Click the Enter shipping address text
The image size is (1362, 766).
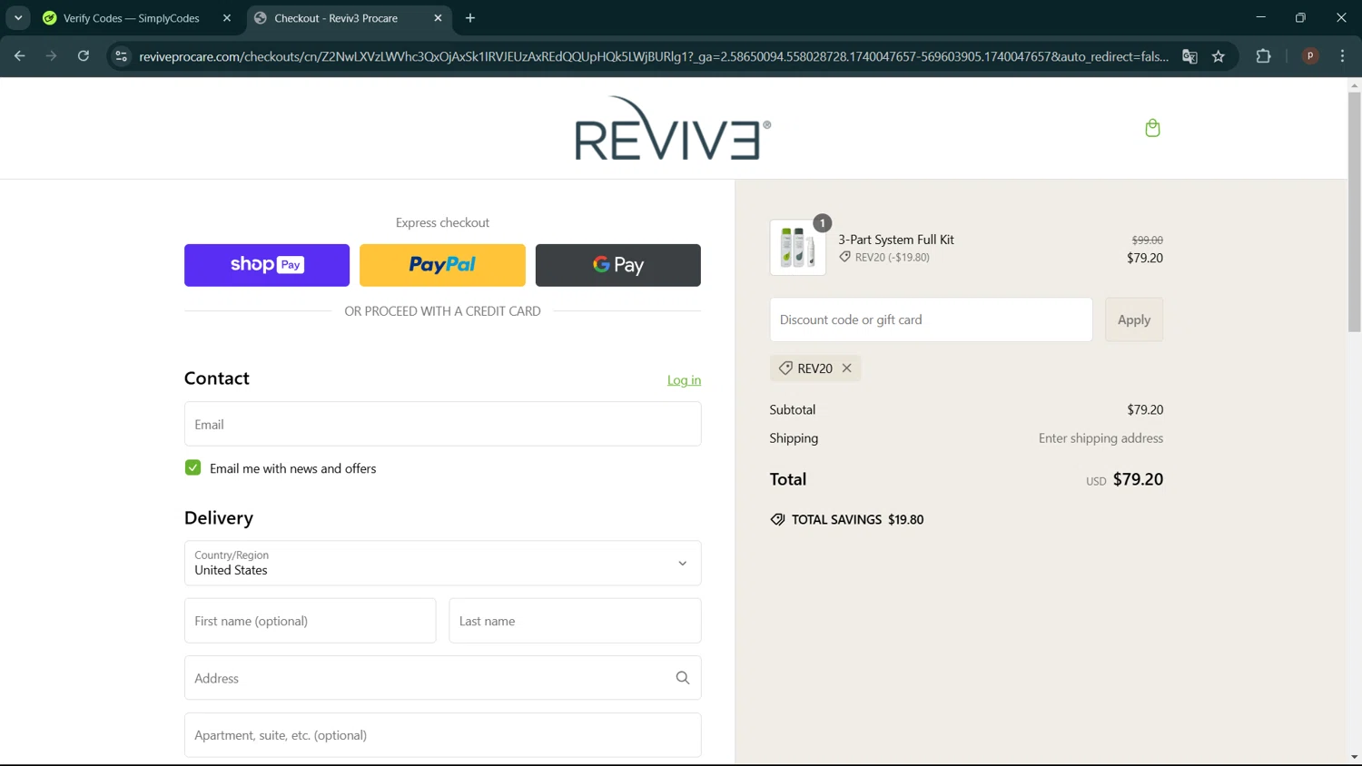[x=1100, y=437]
